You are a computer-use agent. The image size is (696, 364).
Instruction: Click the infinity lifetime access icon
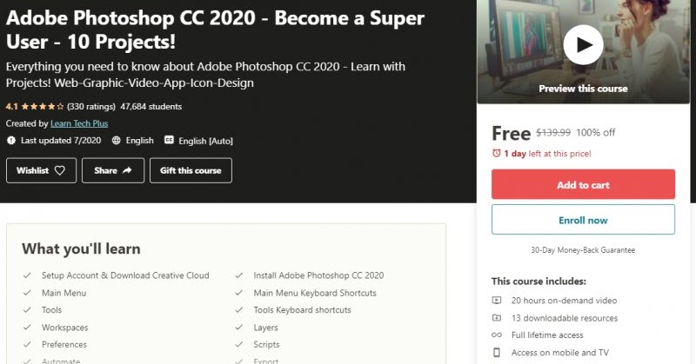(497, 334)
